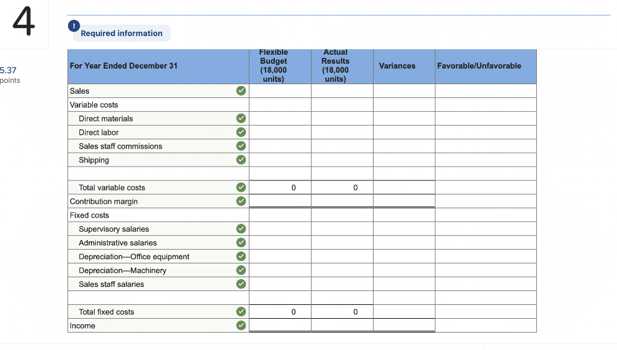
Task: Click the checkmark beside Direct labor
Action: (x=240, y=132)
